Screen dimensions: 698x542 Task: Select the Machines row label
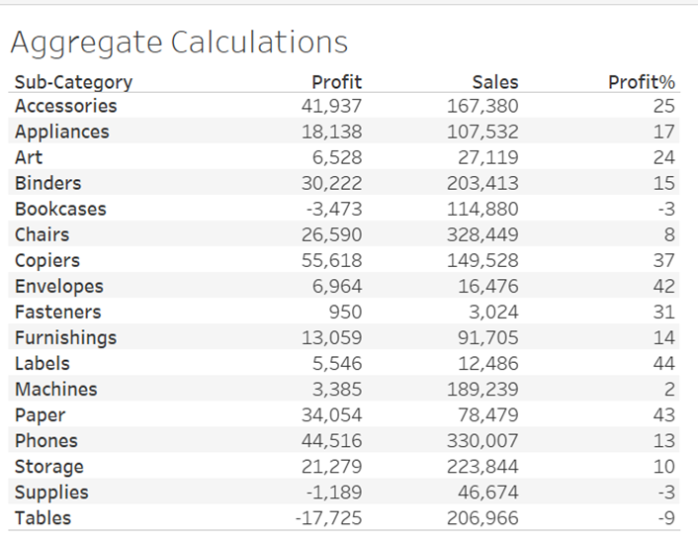click(55, 389)
